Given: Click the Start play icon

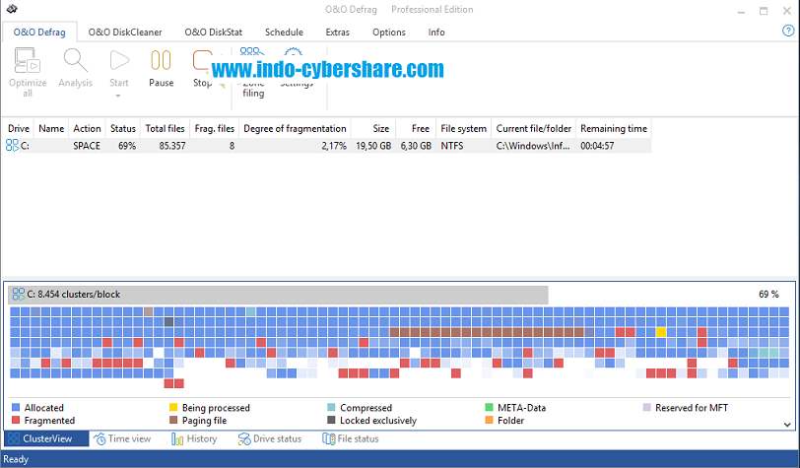Looking at the screenshot, I should (119, 61).
